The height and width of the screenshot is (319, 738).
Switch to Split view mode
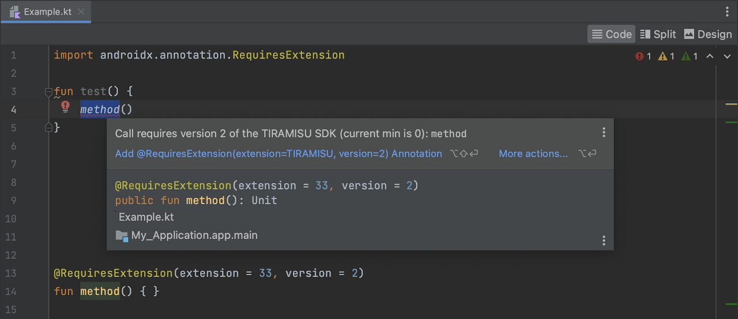(x=658, y=34)
